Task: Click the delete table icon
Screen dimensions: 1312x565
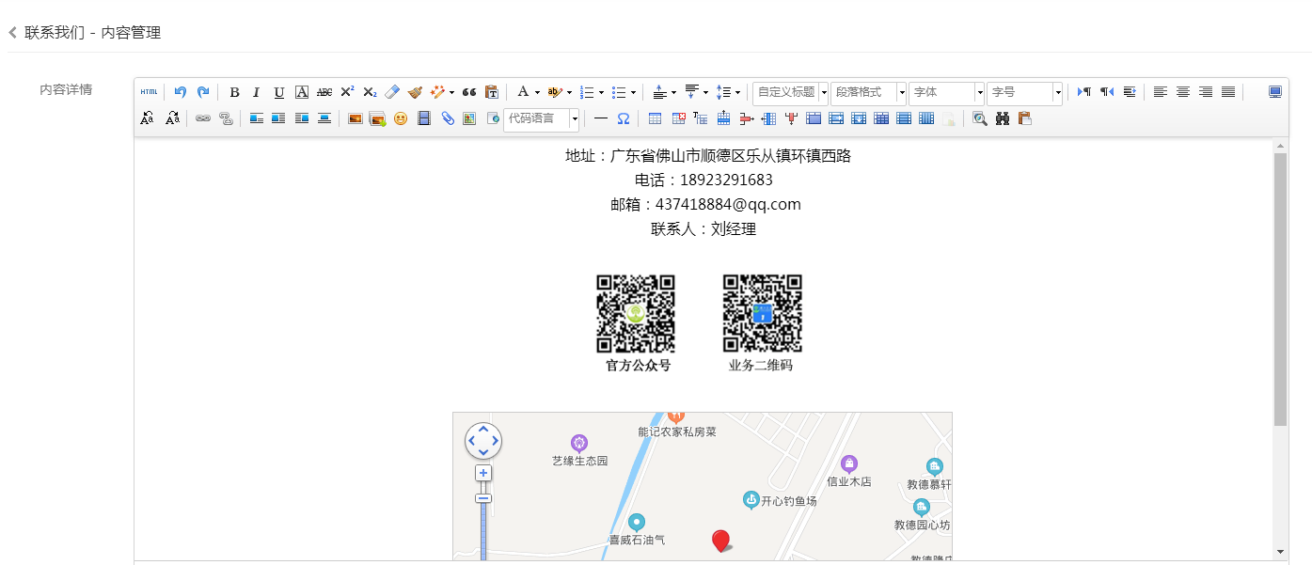Action: coord(678,118)
